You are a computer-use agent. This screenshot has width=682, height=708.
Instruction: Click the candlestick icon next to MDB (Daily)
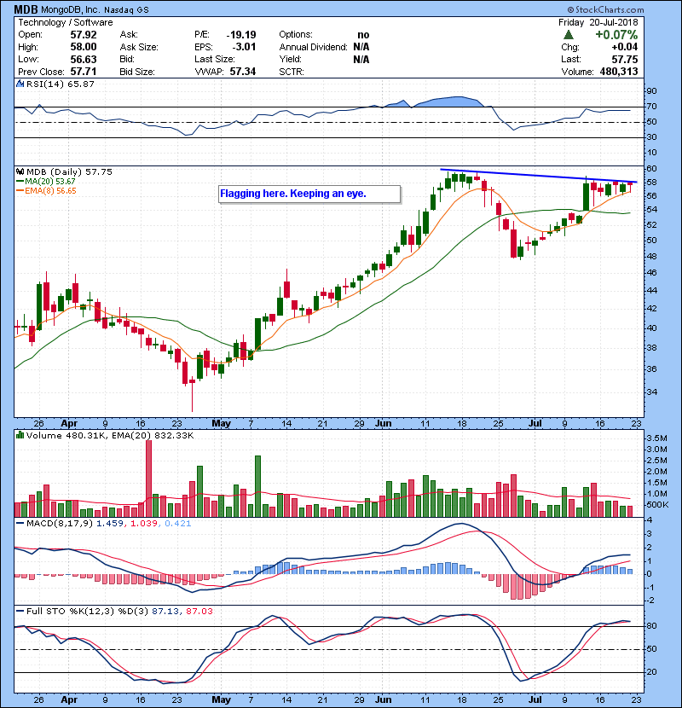[20, 172]
